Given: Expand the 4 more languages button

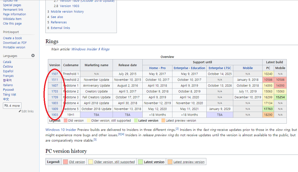Looking at the screenshot, I should 12,105.
